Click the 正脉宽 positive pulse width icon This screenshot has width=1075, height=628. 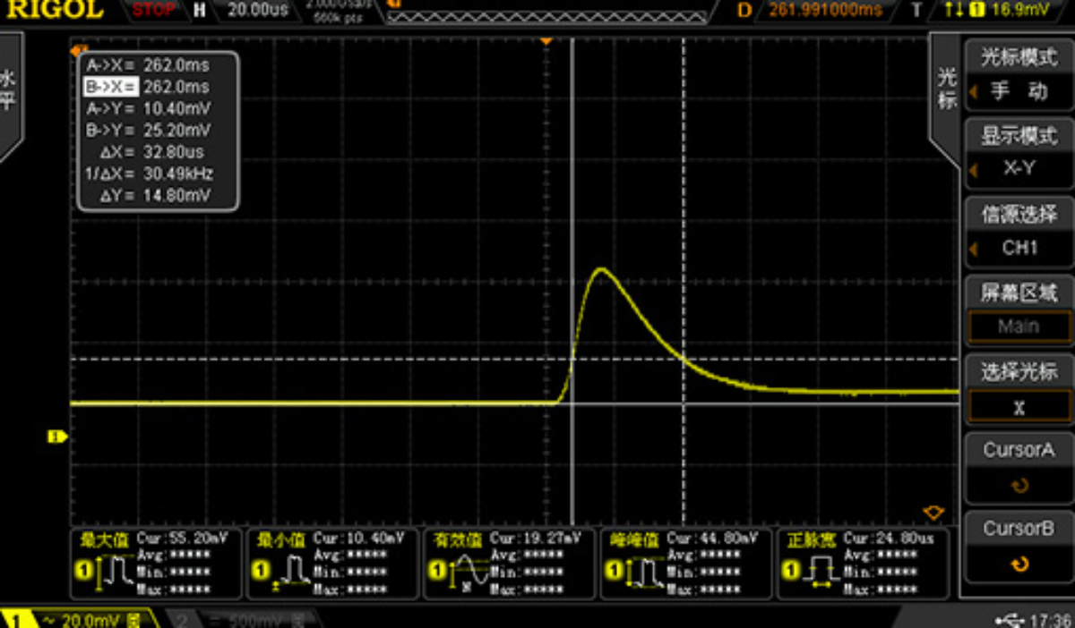(817, 570)
